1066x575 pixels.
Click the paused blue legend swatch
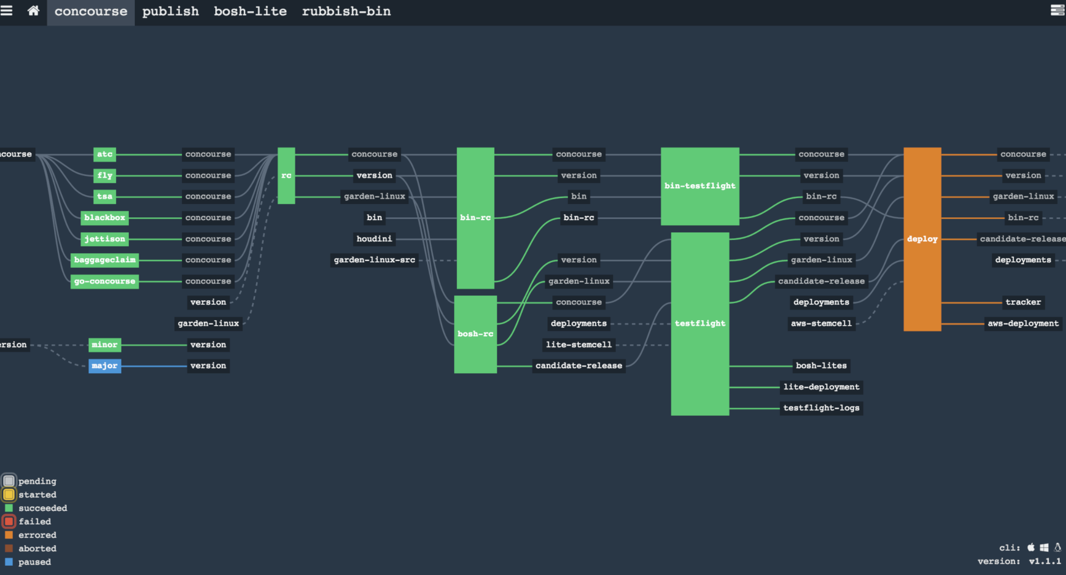pyautogui.click(x=9, y=562)
